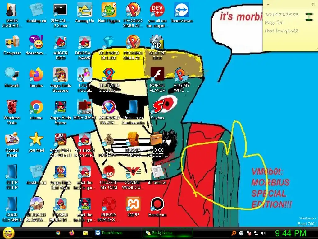Click the pinned Chrome taskbar icon
This screenshot has height=239, width=318.
pyautogui.click(x=58, y=233)
